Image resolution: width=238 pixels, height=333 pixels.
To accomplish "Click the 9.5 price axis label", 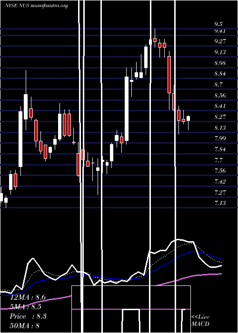I will [x=218, y=24].
